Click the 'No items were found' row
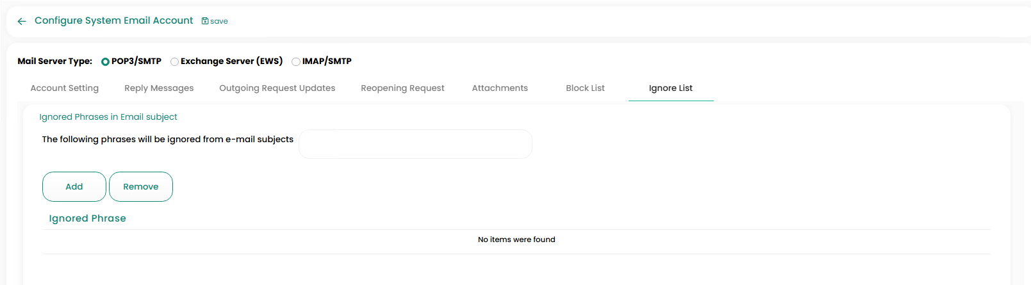This screenshot has height=285, width=1031. 516,240
